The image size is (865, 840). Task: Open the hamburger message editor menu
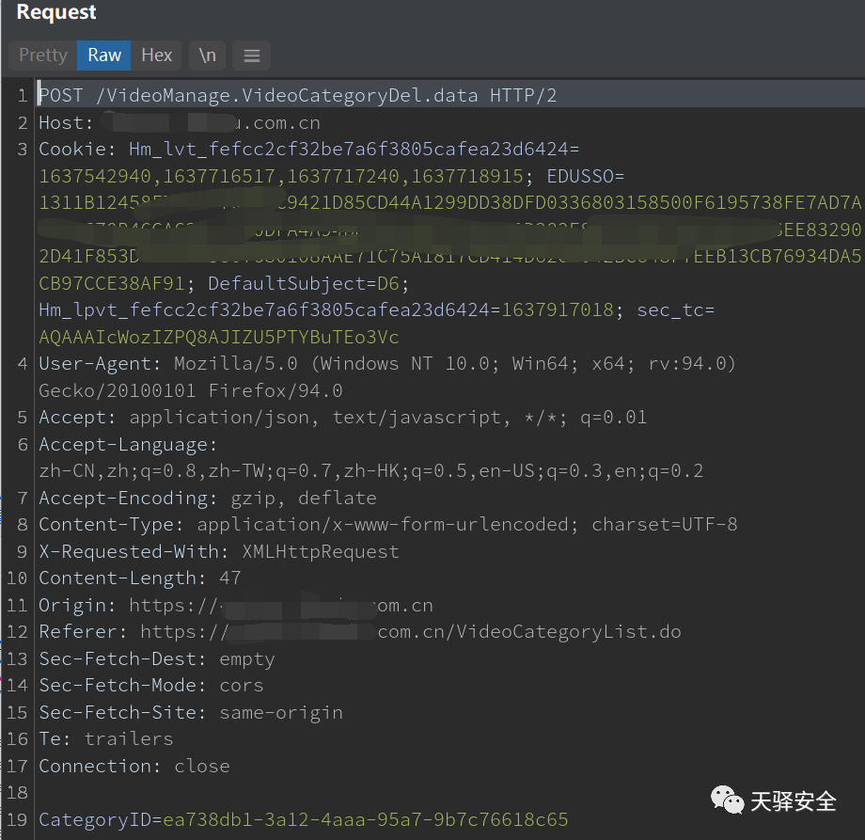point(251,55)
